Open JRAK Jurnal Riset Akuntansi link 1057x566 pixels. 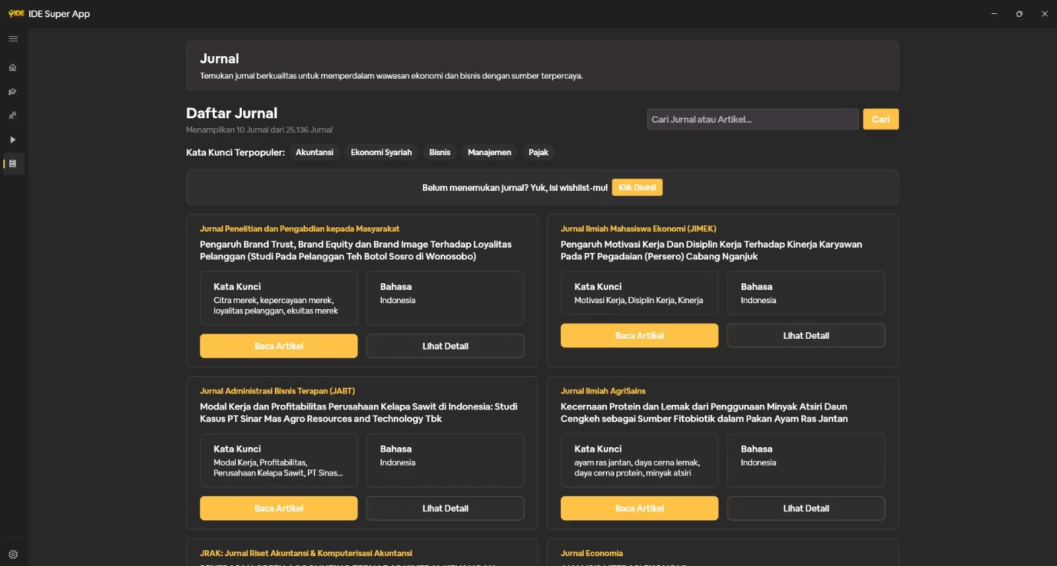(306, 553)
